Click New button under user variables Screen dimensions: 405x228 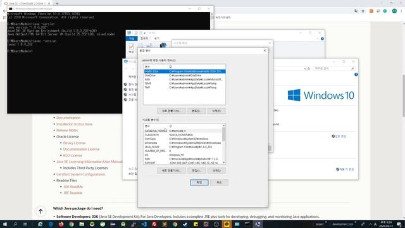coord(171,111)
